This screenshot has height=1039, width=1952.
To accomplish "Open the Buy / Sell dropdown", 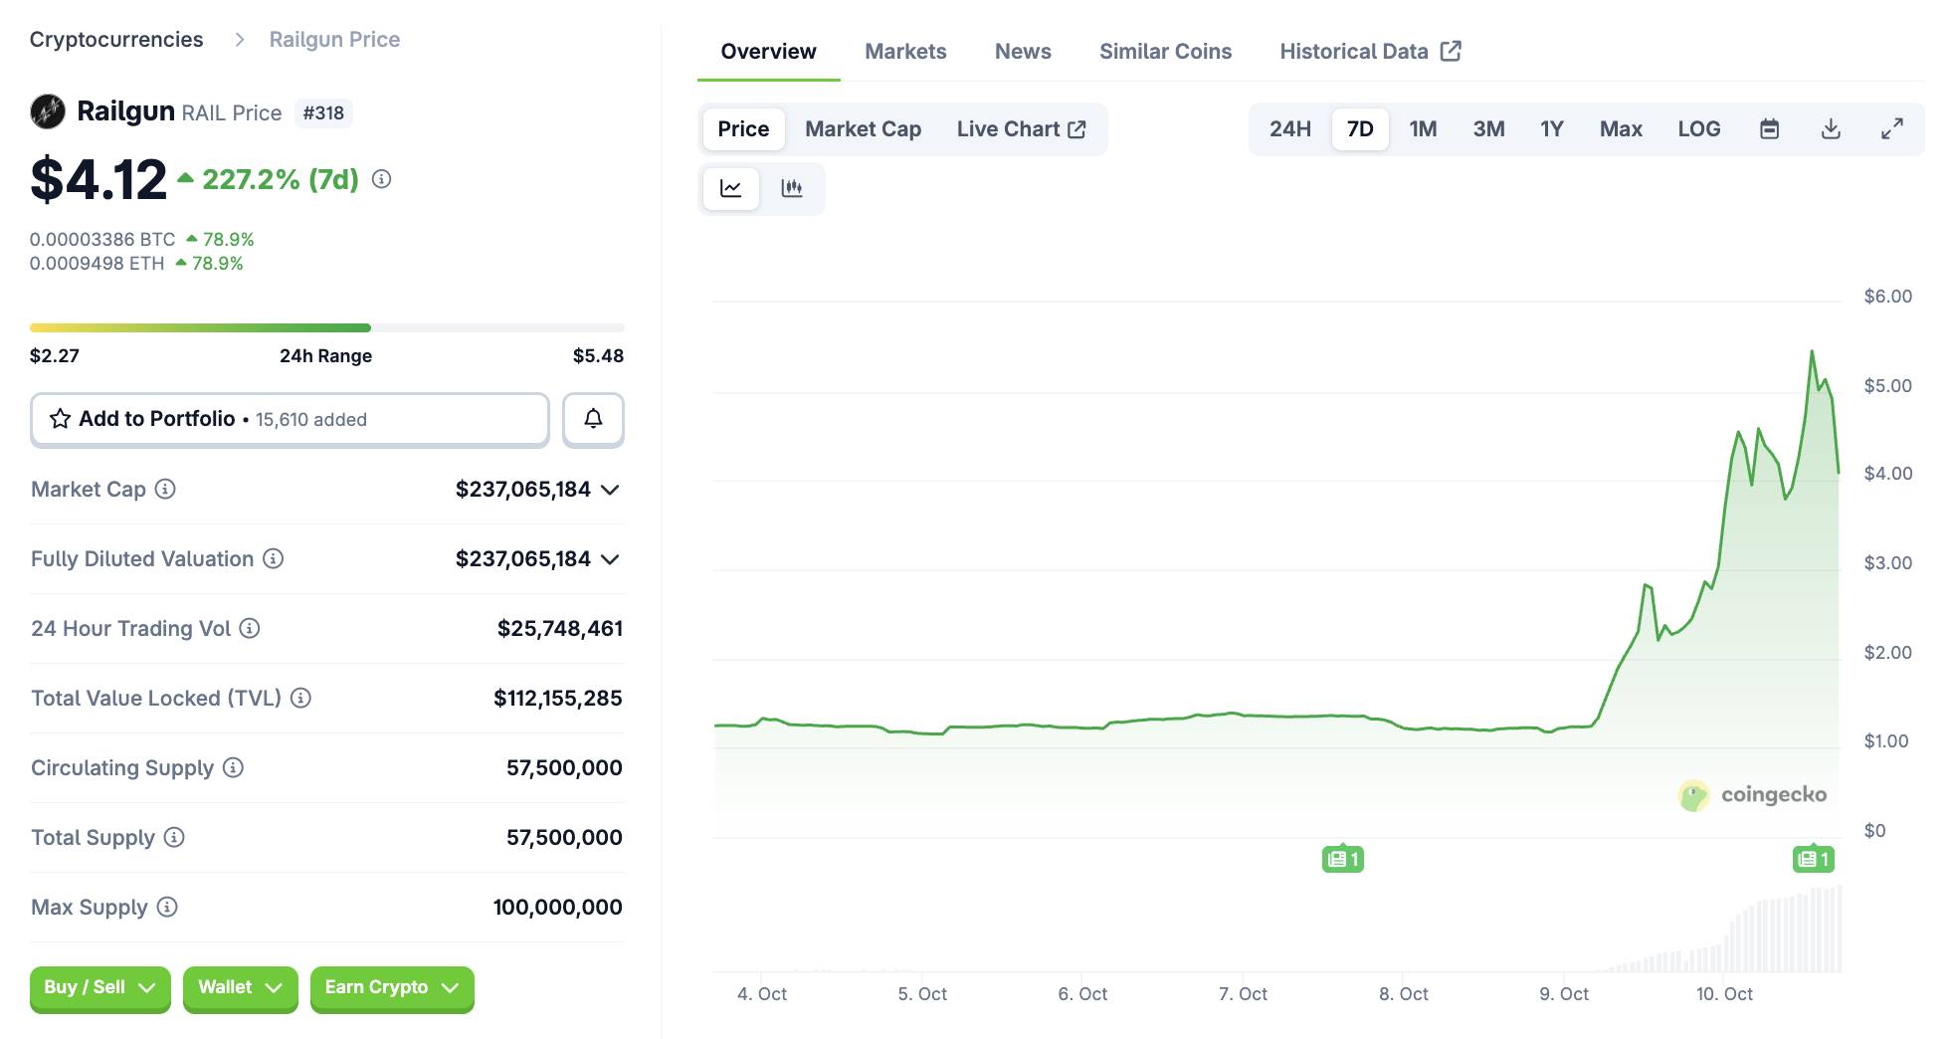I will (x=99, y=987).
